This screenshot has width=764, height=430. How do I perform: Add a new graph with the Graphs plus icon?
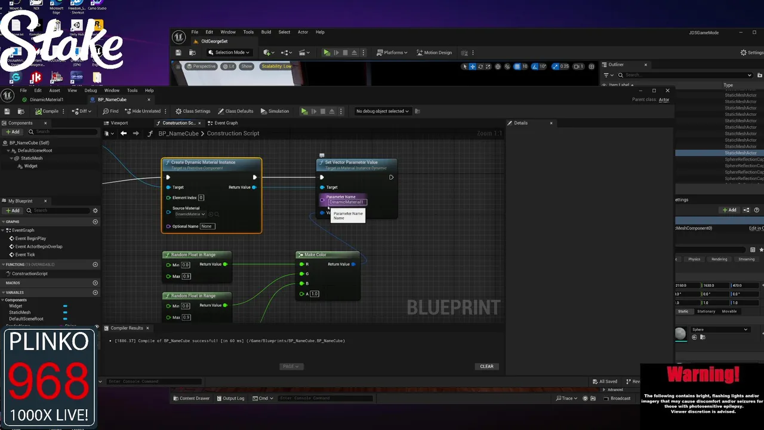click(95, 222)
